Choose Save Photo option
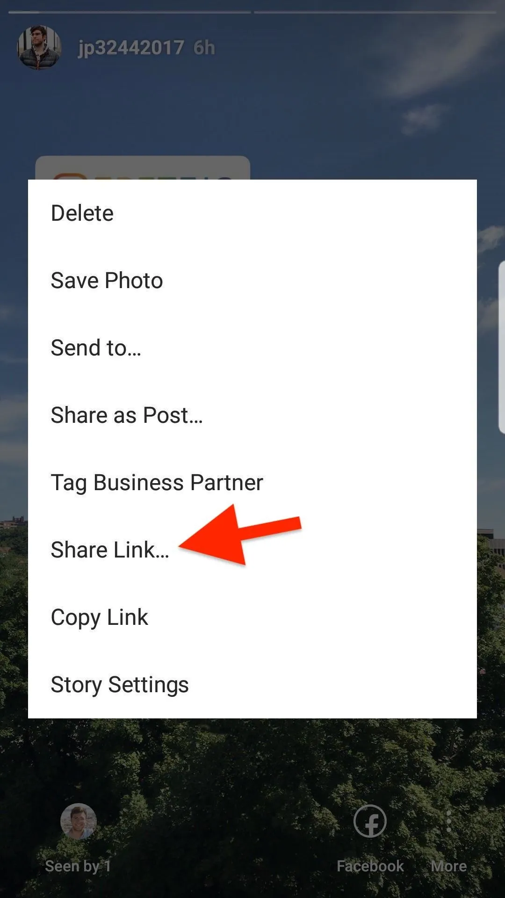Screen dimensions: 505x898 click(x=252, y=281)
